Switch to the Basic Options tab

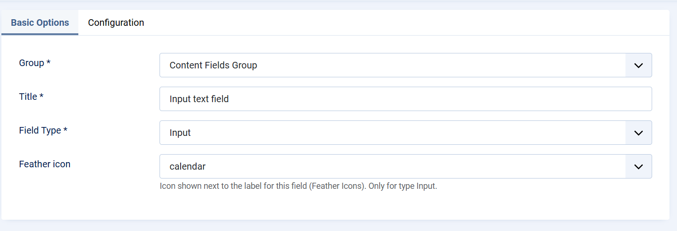click(x=40, y=22)
